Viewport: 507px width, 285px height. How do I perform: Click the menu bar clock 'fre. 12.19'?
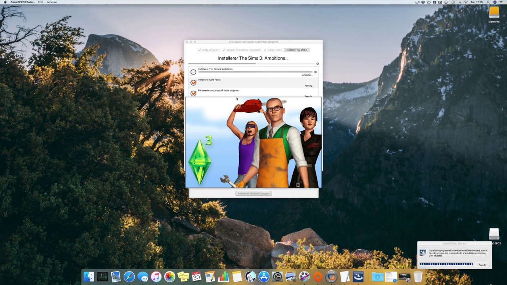tap(477, 2)
